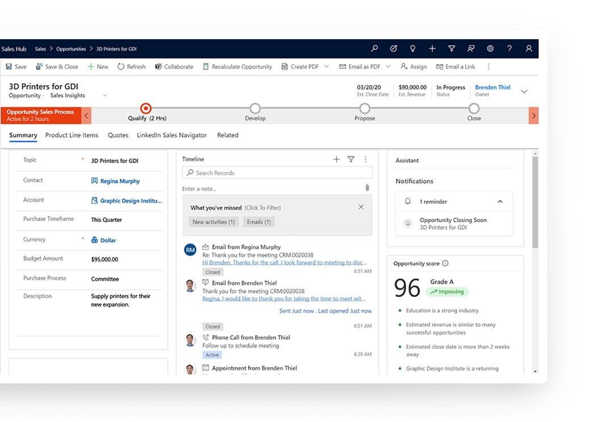Click the help question mark icon
The image size is (608, 422).
[x=509, y=49]
